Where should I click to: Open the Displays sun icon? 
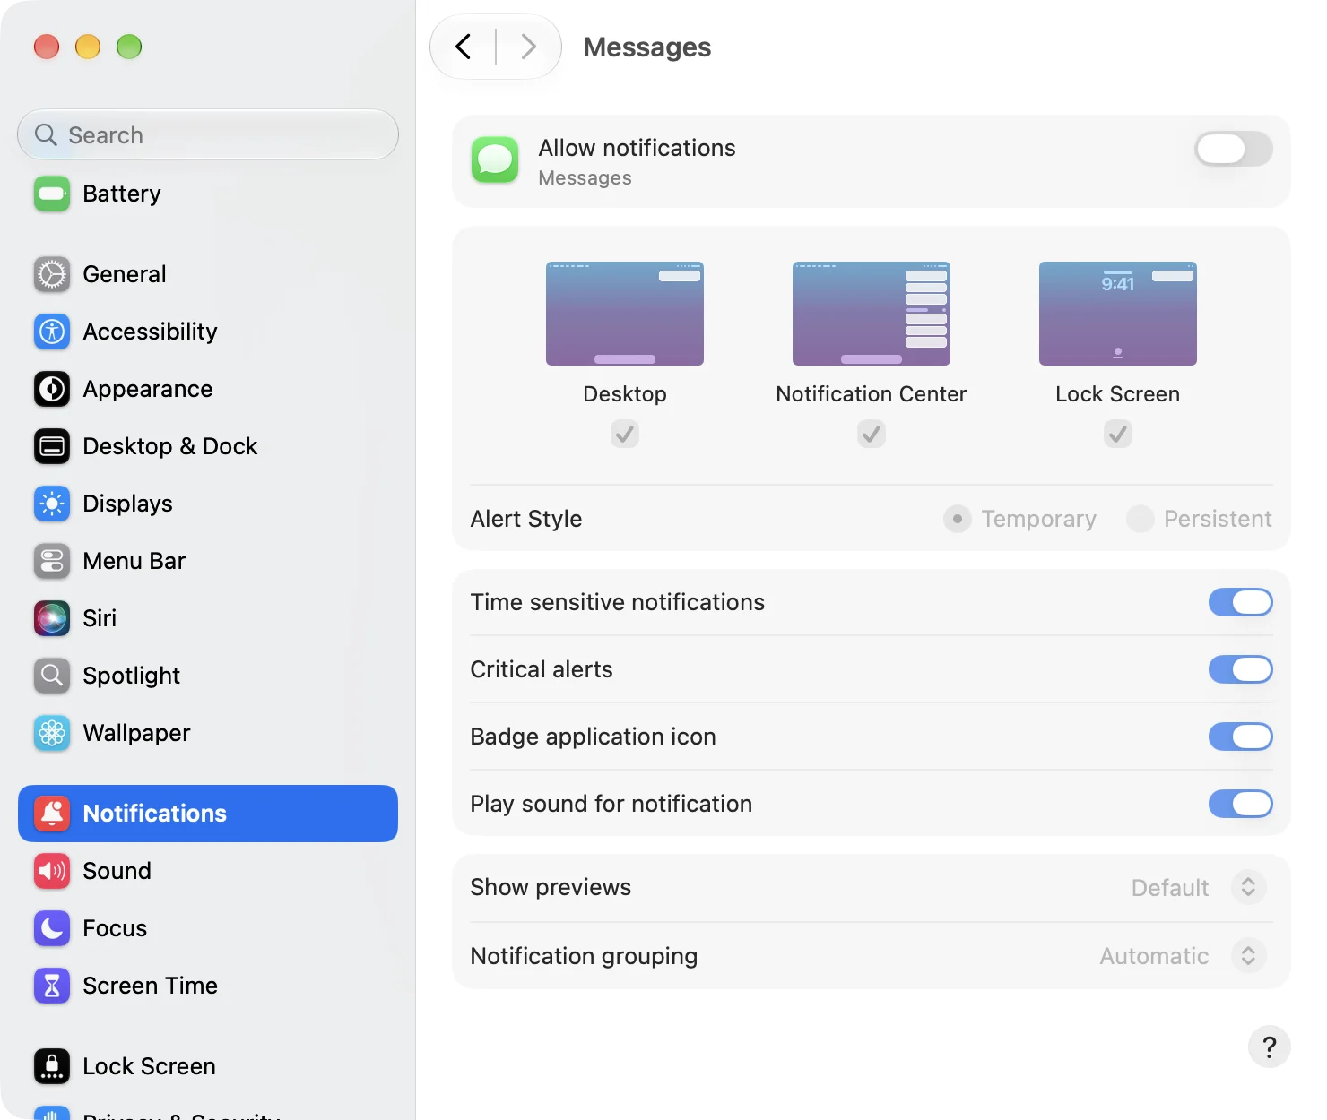click(52, 504)
